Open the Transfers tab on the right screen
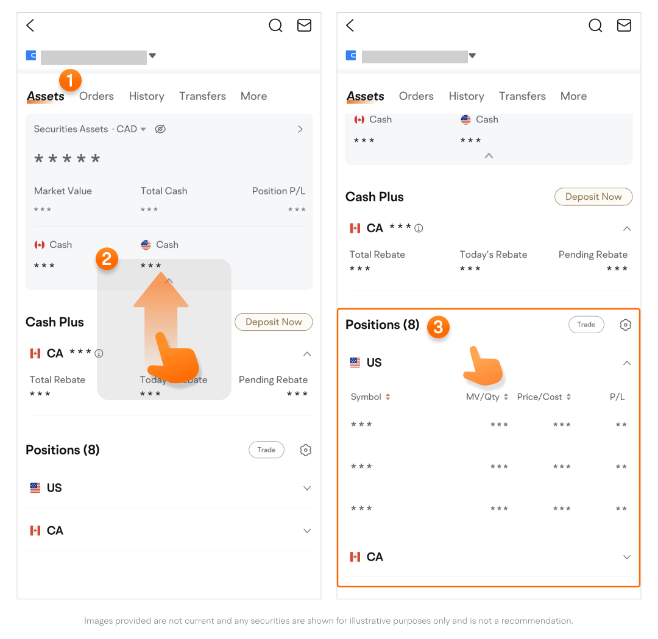Viewport: 658px width, 639px height. (x=522, y=96)
